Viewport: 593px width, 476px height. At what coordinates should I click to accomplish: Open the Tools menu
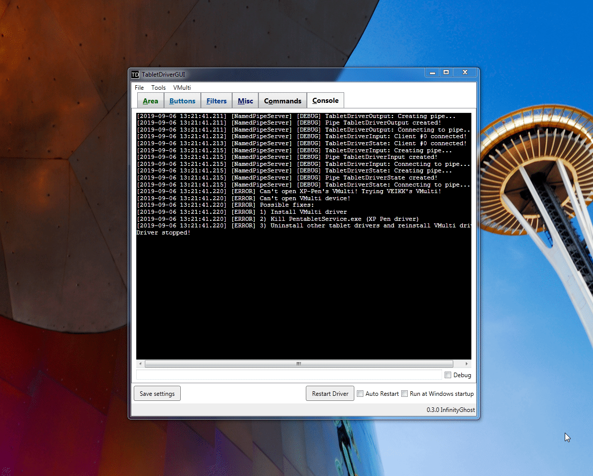click(158, 87)
